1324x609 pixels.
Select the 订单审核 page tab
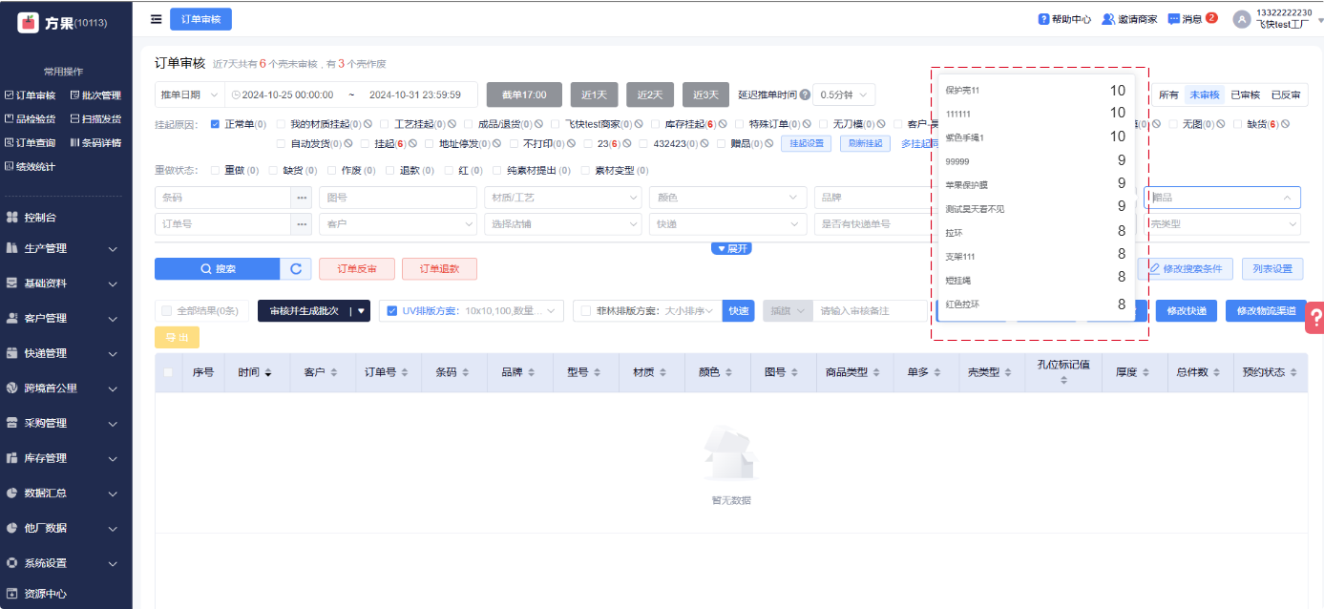tap(200, 19)
